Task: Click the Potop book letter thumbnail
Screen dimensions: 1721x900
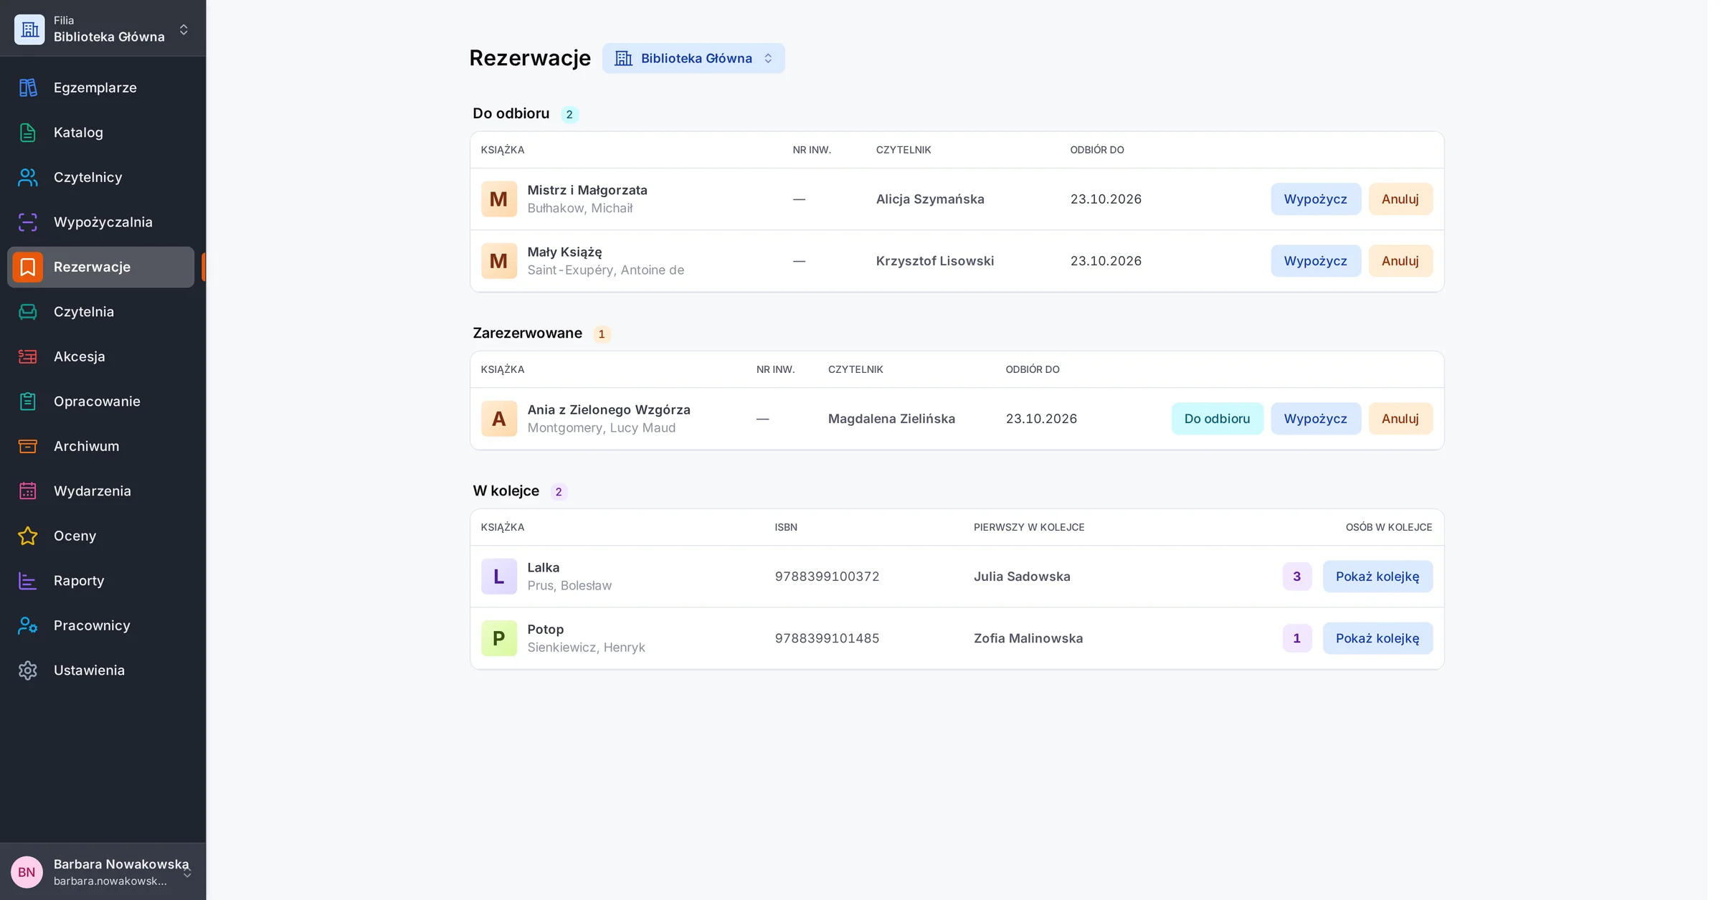Action: (499, 638)
